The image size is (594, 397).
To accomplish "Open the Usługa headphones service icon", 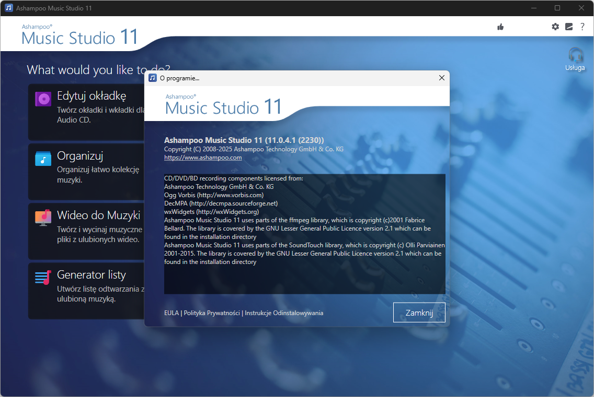I will pos(575,60).
